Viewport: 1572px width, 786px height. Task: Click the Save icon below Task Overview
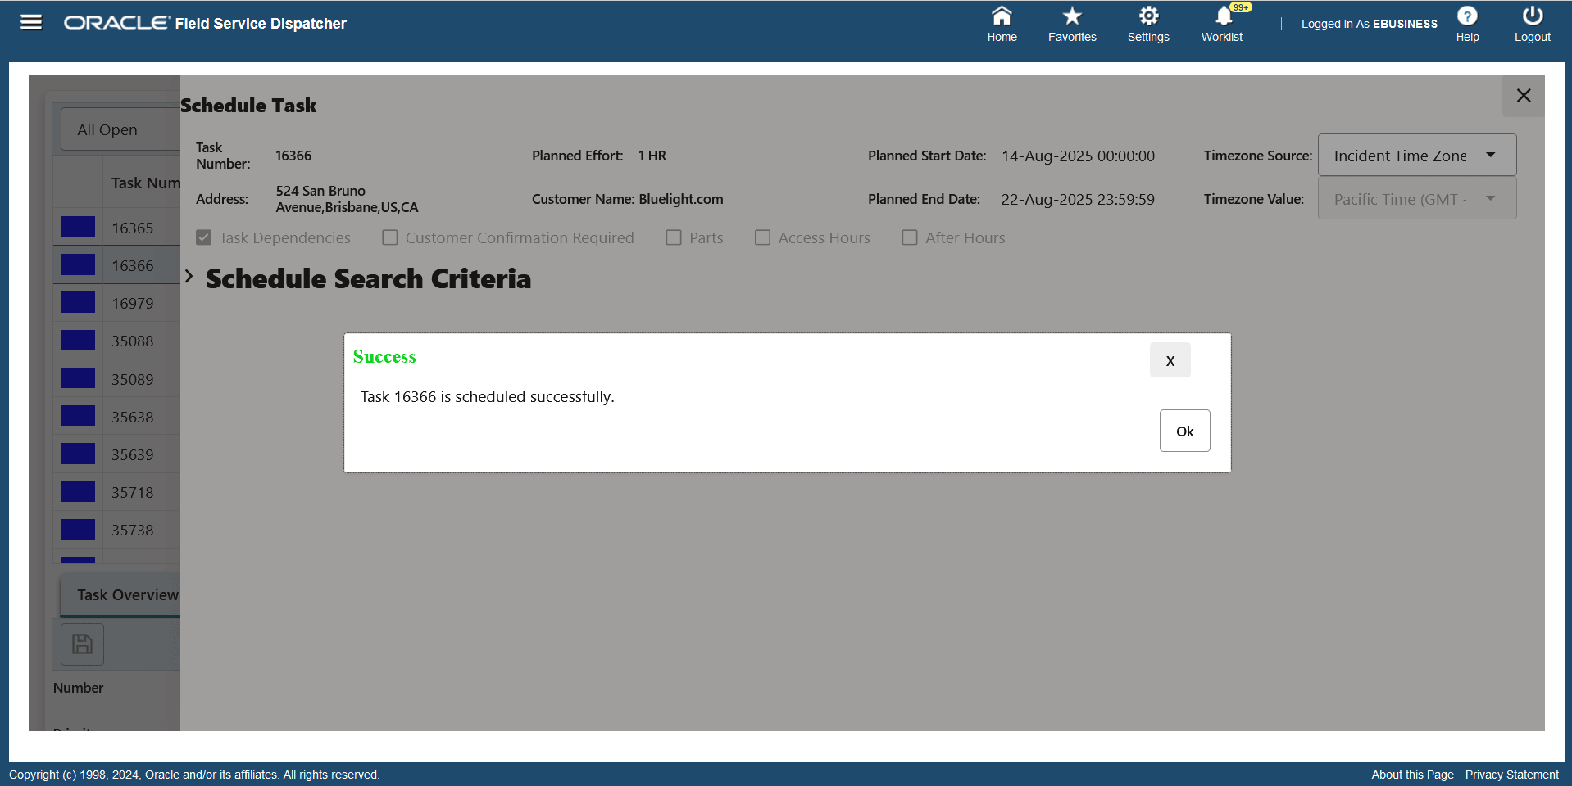(x=82, y=644)
